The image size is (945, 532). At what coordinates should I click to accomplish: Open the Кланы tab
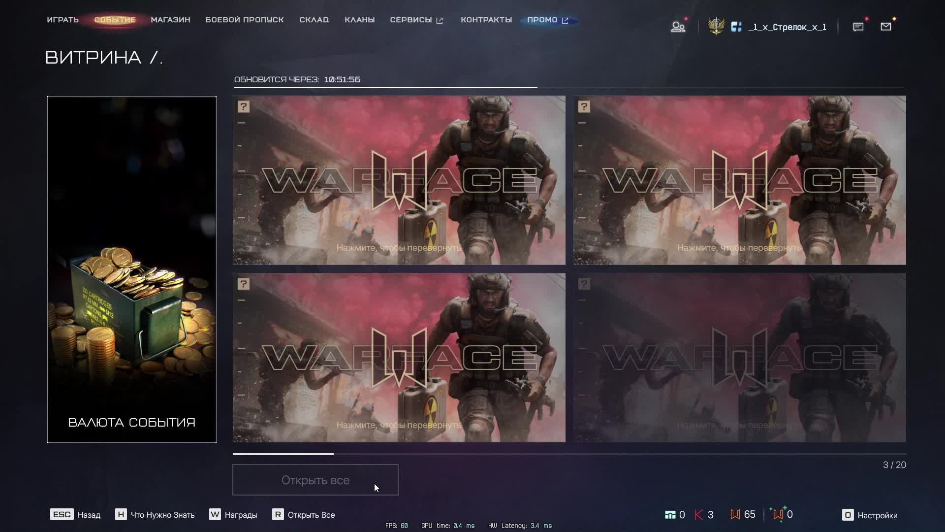360,20
